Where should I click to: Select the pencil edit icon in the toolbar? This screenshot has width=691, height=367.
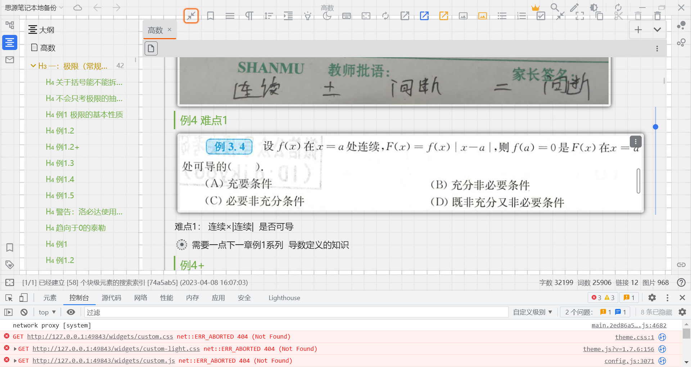(574, 7)
